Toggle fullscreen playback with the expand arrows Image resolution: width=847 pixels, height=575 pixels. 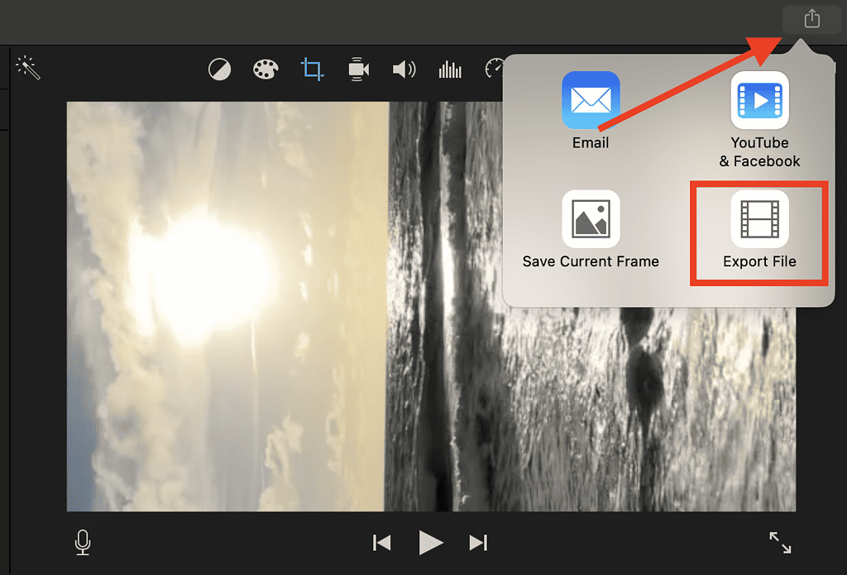pyautogui.click(x=778, y=543)
